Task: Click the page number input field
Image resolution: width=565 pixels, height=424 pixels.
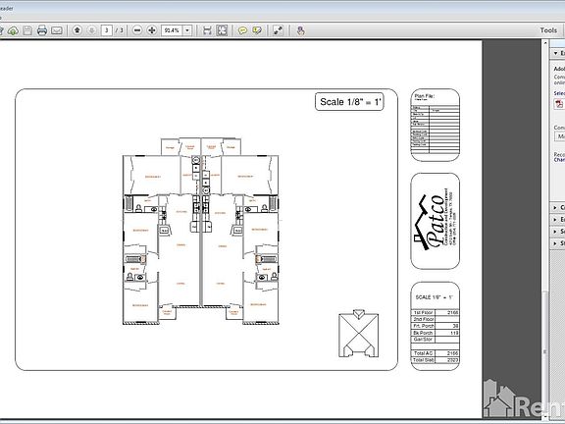Action: click(106, 30)
